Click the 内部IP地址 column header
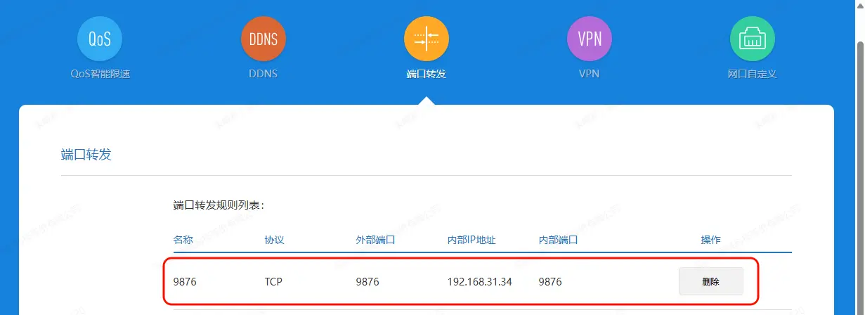 point(471,240)
